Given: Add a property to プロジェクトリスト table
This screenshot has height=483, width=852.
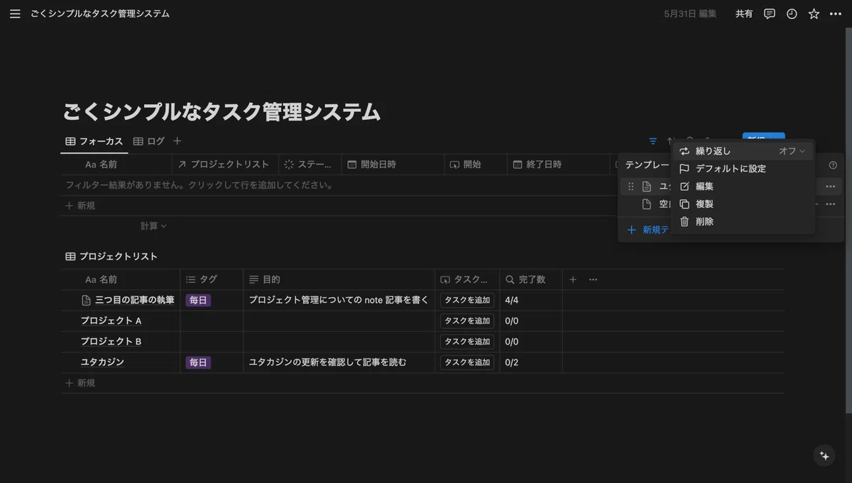Looking at the screenshot, I should pos(573,279).
